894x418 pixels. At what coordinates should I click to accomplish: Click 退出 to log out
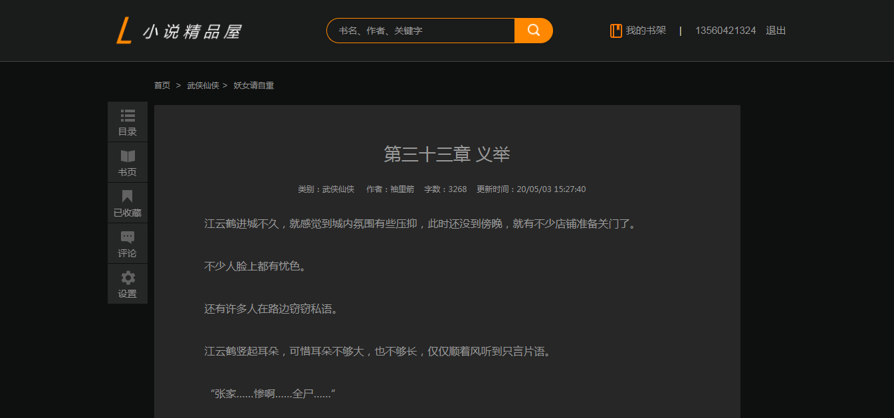[776, 31]
